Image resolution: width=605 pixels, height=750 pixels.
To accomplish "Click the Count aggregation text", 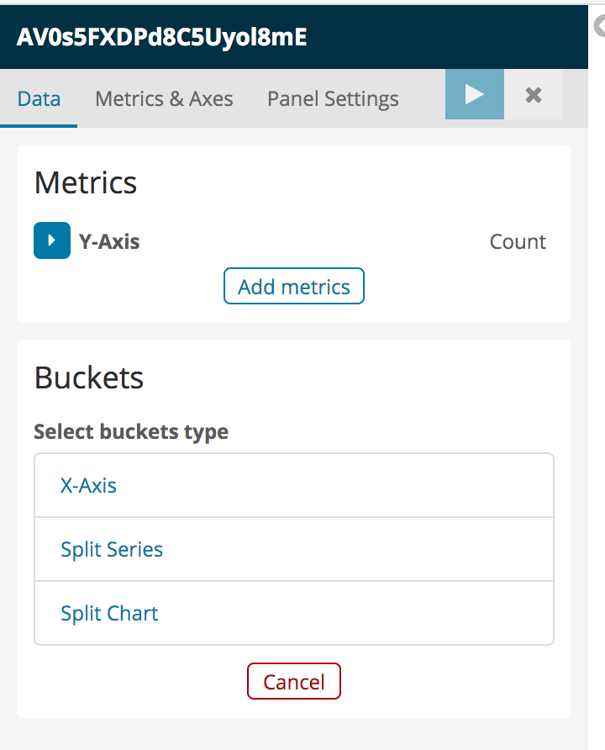I will tap(518, 242).
